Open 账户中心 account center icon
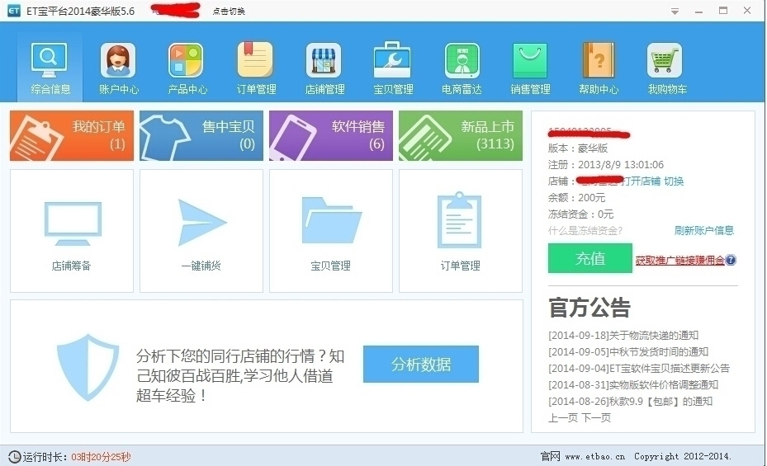 pos(118,60)
